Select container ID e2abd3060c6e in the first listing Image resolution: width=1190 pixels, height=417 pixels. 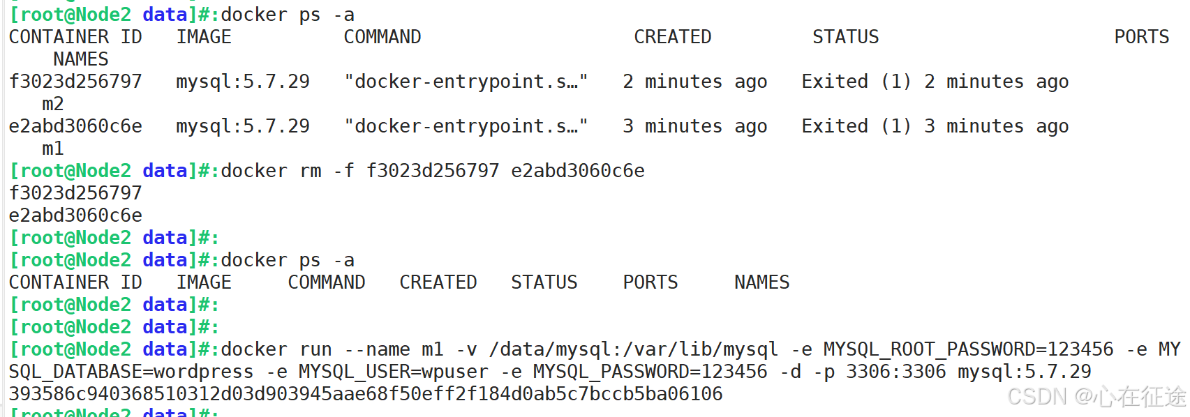tap(75, 126)
